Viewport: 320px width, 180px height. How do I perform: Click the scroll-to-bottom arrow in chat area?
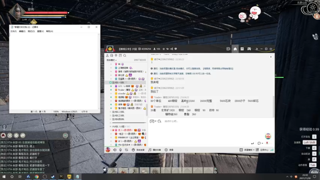(271, 57)
